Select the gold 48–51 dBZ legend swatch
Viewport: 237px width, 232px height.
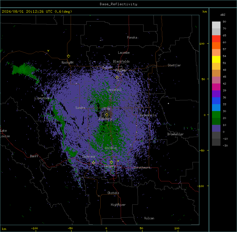[x=216, y=66]
